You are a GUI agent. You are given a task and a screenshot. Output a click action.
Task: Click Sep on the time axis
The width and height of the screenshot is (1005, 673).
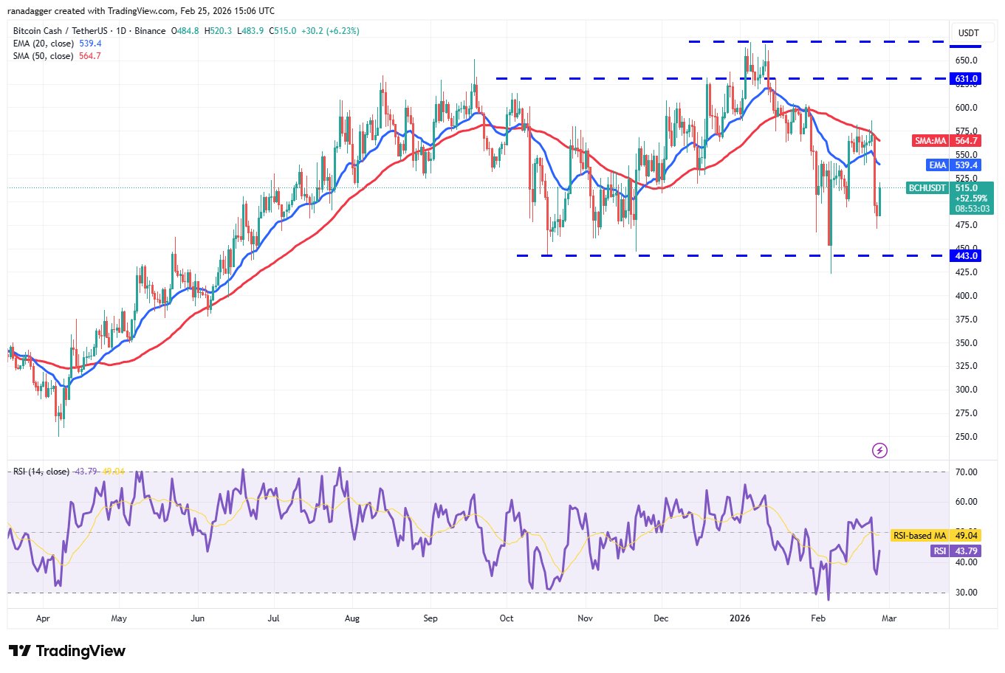(431, 618)
